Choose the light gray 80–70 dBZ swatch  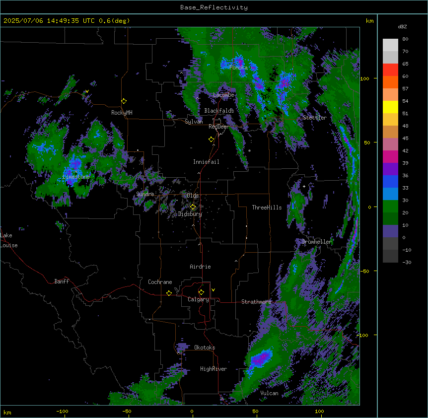390,45
